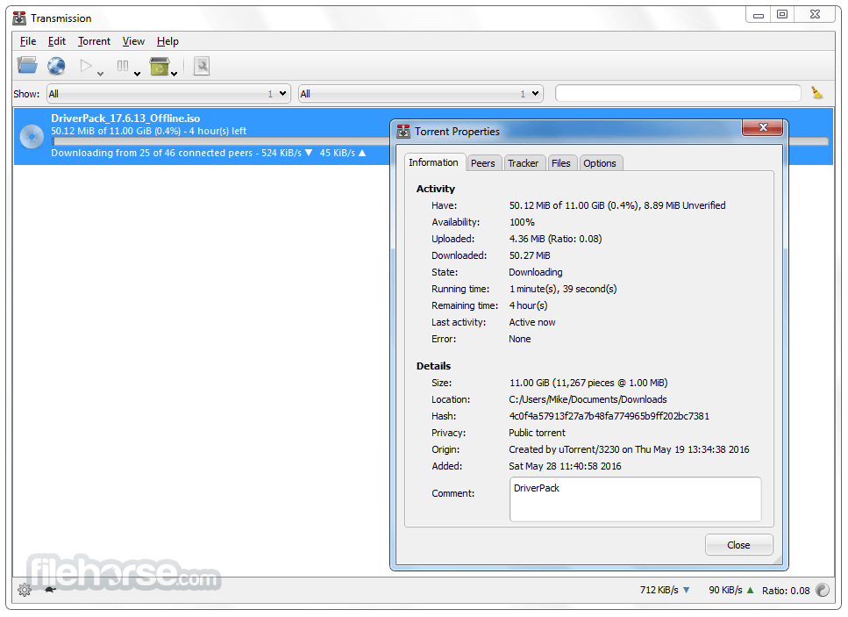Remove torrent using the trash bin icon
This screenshot has width=848, height=617.
160,66
